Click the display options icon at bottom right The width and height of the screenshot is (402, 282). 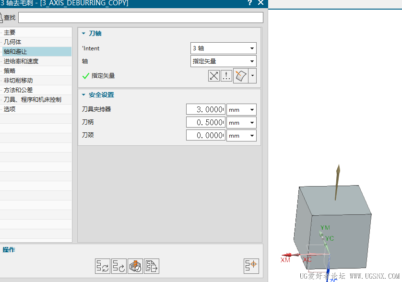(251, 266)
